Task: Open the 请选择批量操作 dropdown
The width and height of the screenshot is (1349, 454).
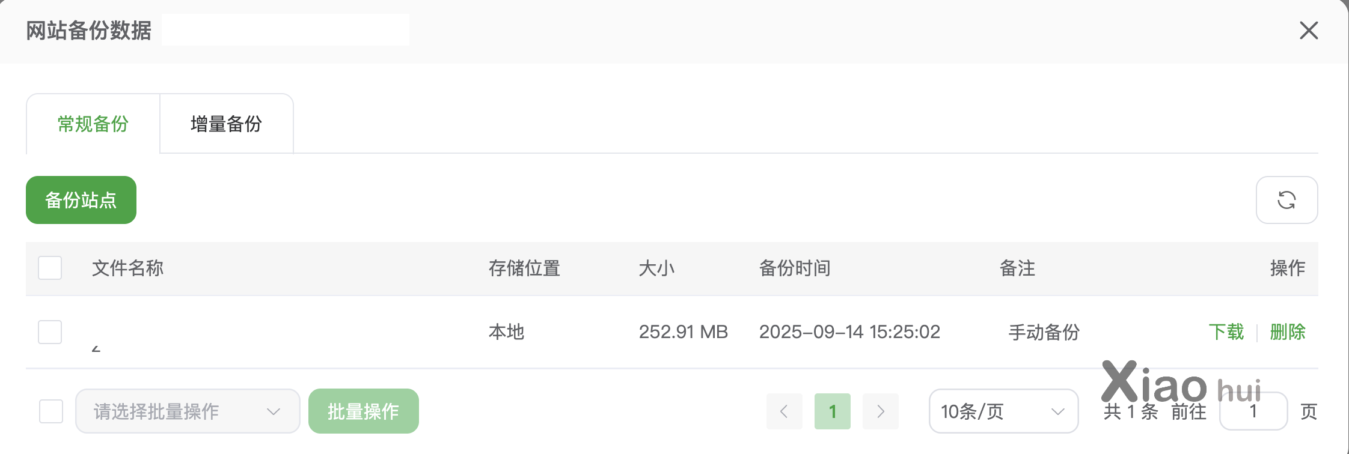Action: click(187, 411)
